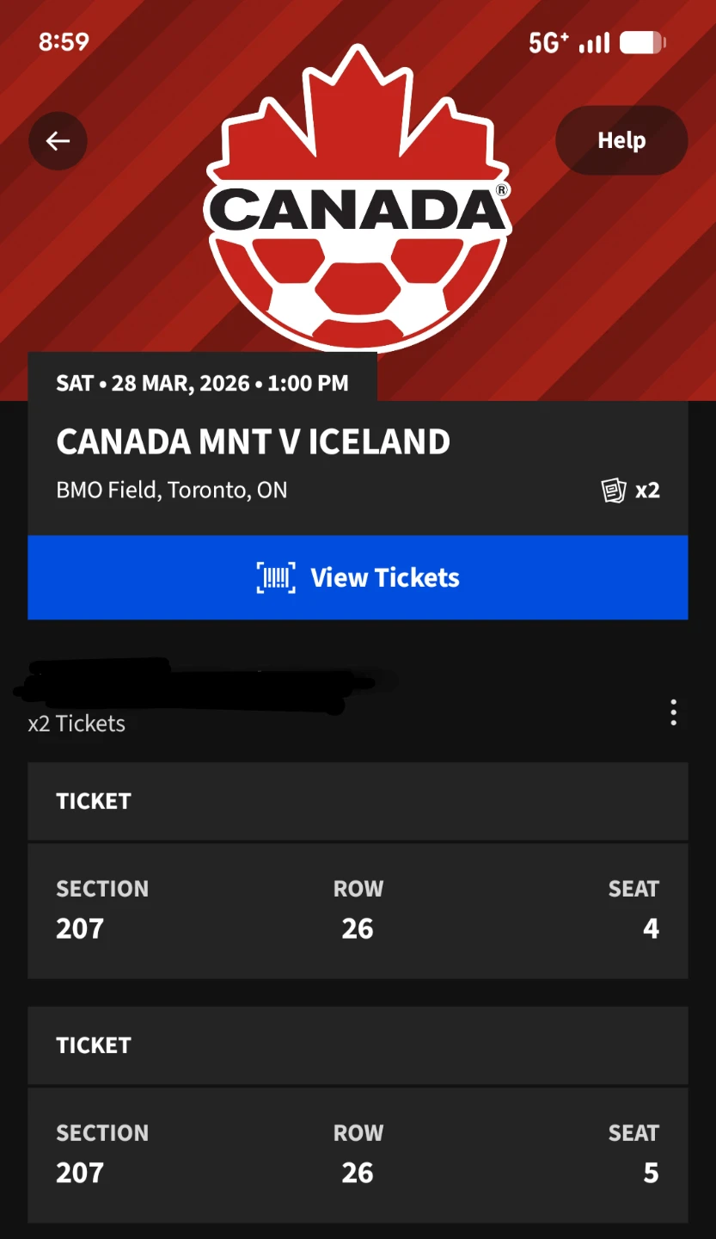Select the first TICKET header for seat 4

click(x=94, y=801)
